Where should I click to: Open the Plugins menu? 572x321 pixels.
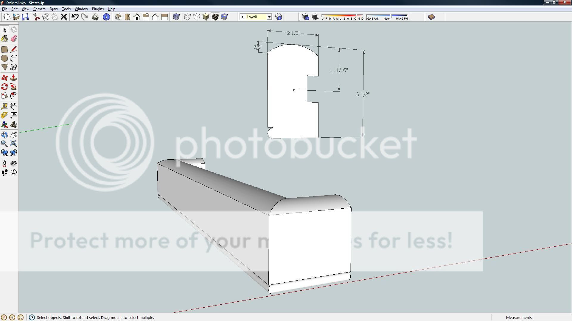tap(98, 9)
